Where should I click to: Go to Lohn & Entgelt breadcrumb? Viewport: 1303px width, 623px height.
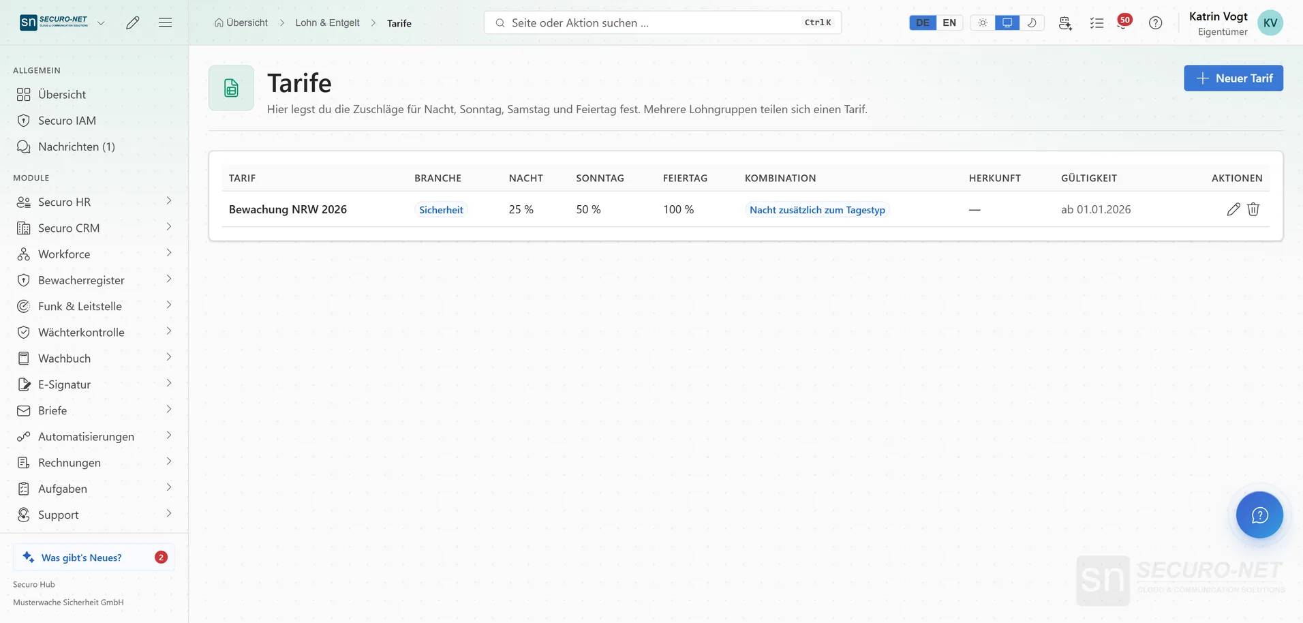click(327, 22)
